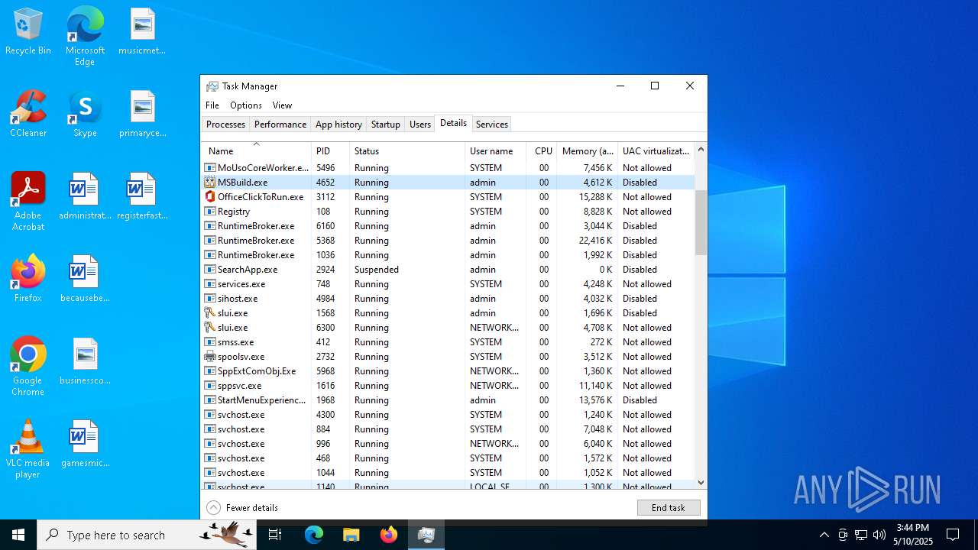Select the suspended SearchApp.exe process
Image resolution: width=978 pixels, height=550 pixels.
448,270
